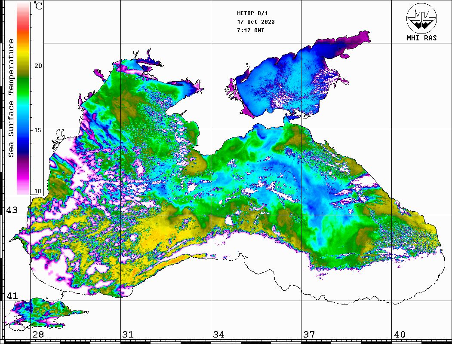Click the '7:17 GMT' time text
The image size is (452, 344).
point(250,30)
